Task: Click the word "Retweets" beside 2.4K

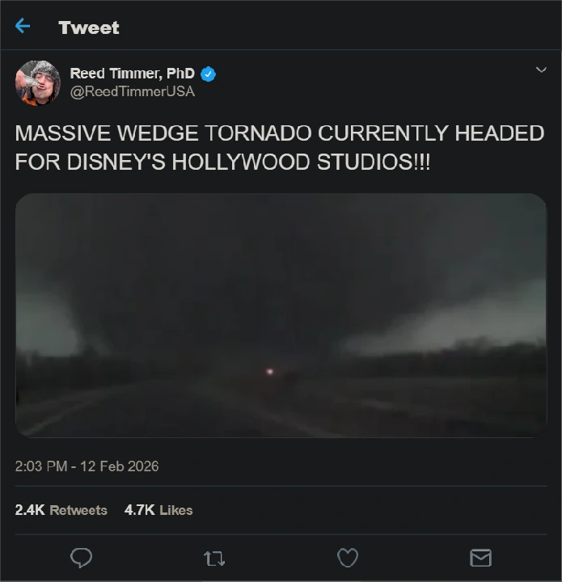Action: (78, 510)
